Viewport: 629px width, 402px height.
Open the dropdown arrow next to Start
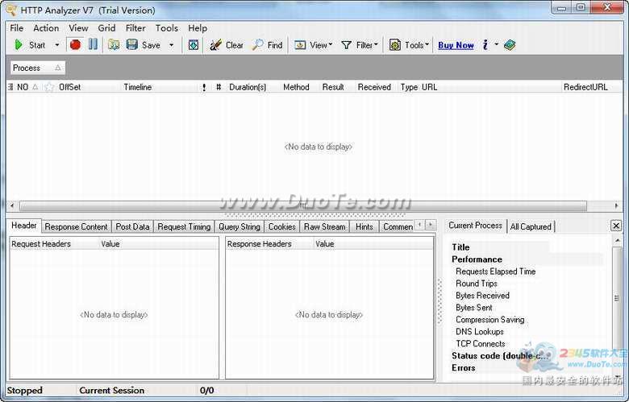tap(57, 45)
